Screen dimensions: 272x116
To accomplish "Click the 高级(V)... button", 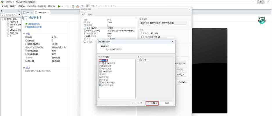I will tap(182, 82).
